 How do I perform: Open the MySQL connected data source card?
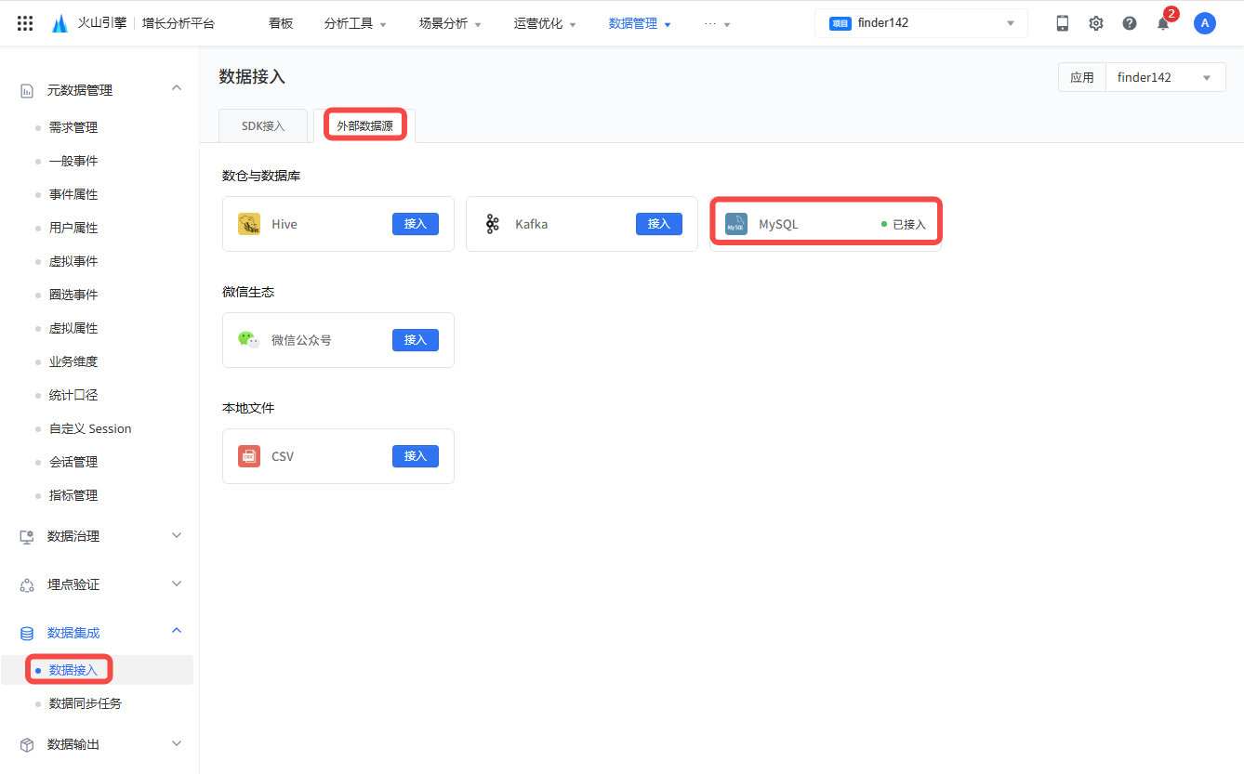pyautogui.click(x=826, y=224)
